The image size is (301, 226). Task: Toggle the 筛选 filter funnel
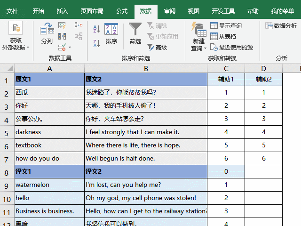(x=135, y=33)
